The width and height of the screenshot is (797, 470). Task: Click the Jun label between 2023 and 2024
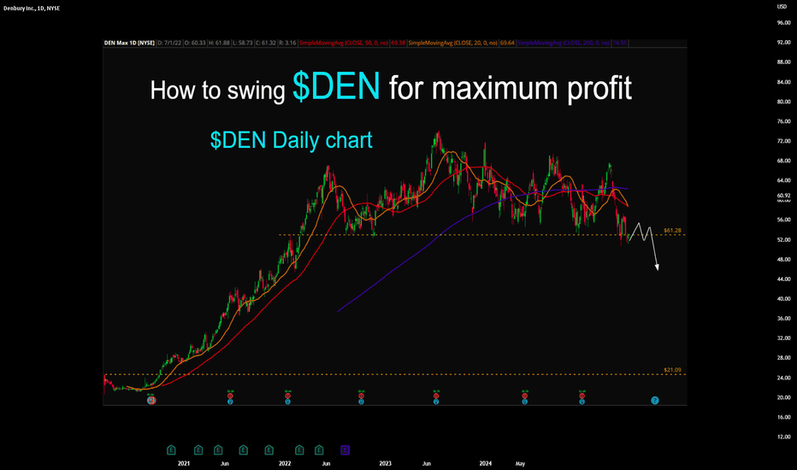pos(427,463)
